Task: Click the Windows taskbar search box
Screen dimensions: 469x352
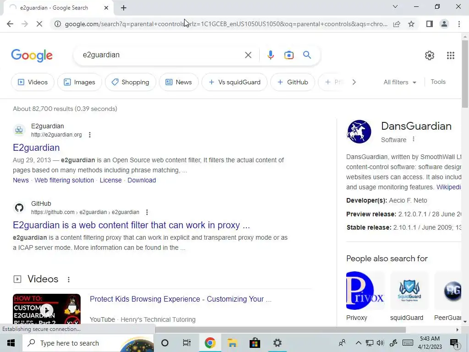Action: point(88,343)
